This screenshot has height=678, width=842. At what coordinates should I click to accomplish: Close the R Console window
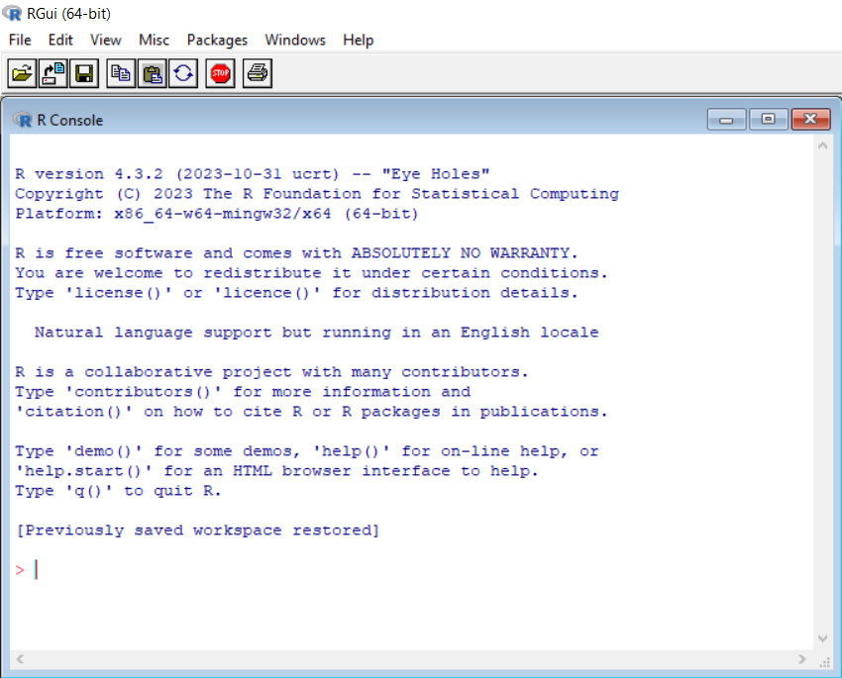point(811,119)
